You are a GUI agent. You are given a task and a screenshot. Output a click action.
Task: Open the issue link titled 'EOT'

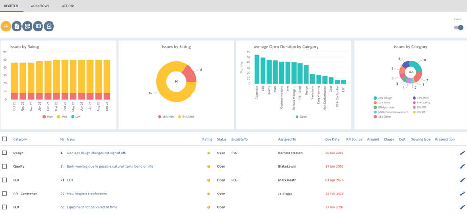click(x=70, y=180)
